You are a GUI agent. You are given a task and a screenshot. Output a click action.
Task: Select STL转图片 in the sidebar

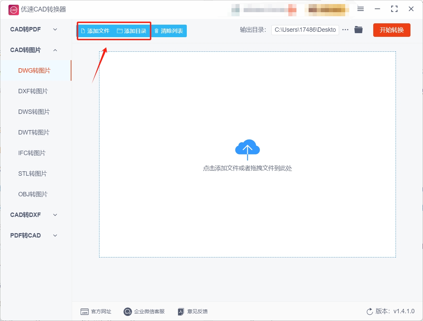[32, 174]
